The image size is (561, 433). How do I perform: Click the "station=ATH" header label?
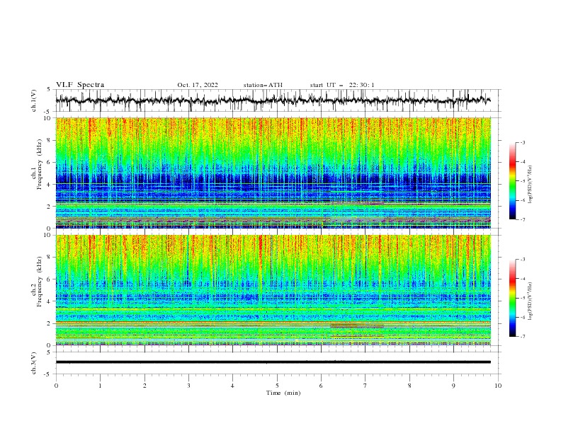pos(263,85)
